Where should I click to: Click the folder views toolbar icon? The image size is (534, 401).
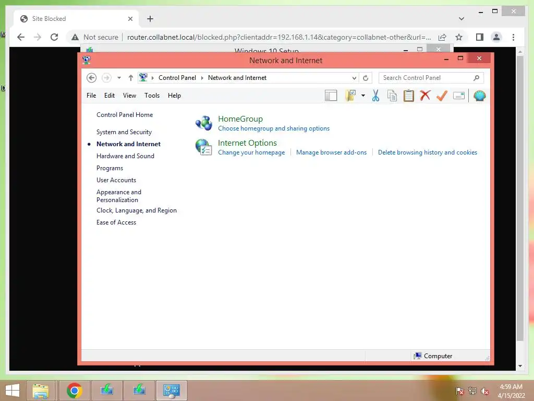350,96
